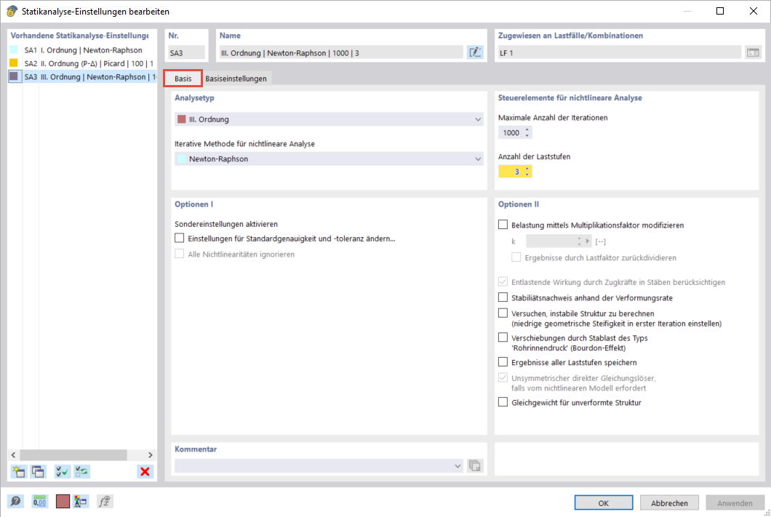Click the cyan color swatch of SA1
The image size is (771, 517).
tap(14, 49)
